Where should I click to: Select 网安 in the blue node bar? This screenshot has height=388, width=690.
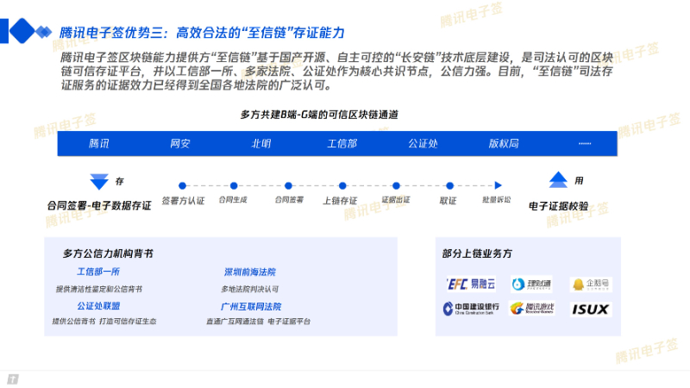click(180, 143)
